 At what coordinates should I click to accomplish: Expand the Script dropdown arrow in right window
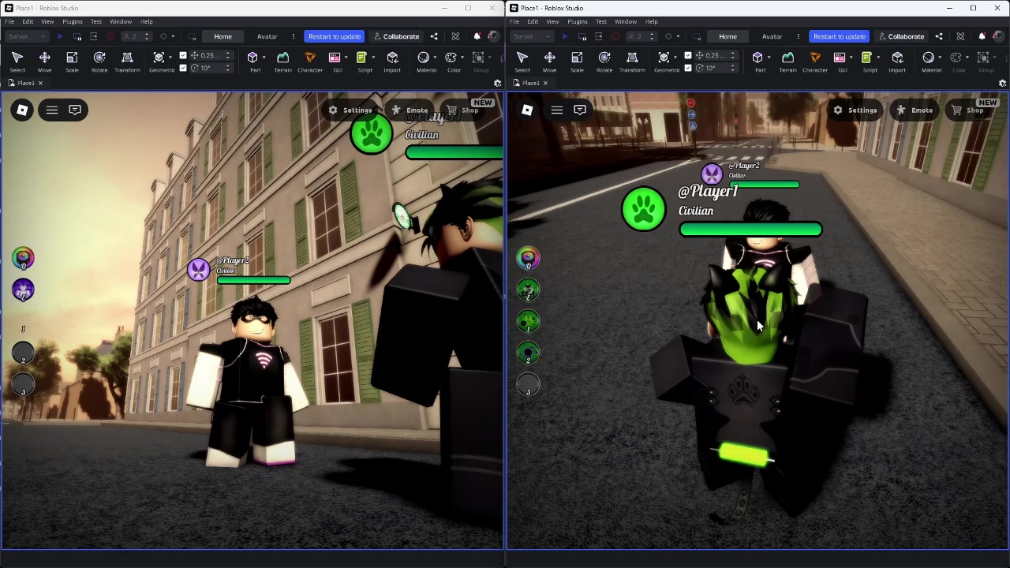[x=878, y=57]
